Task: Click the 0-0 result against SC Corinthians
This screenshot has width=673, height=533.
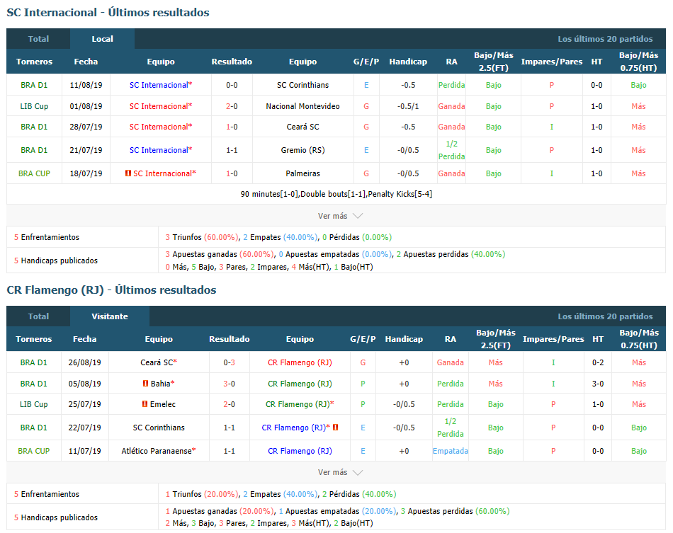Action: click(x=232, y=85)
